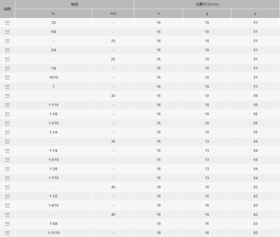Click the inquiry envelope for 1/2 inch row
Screen dimensions: 280x237
7,23
